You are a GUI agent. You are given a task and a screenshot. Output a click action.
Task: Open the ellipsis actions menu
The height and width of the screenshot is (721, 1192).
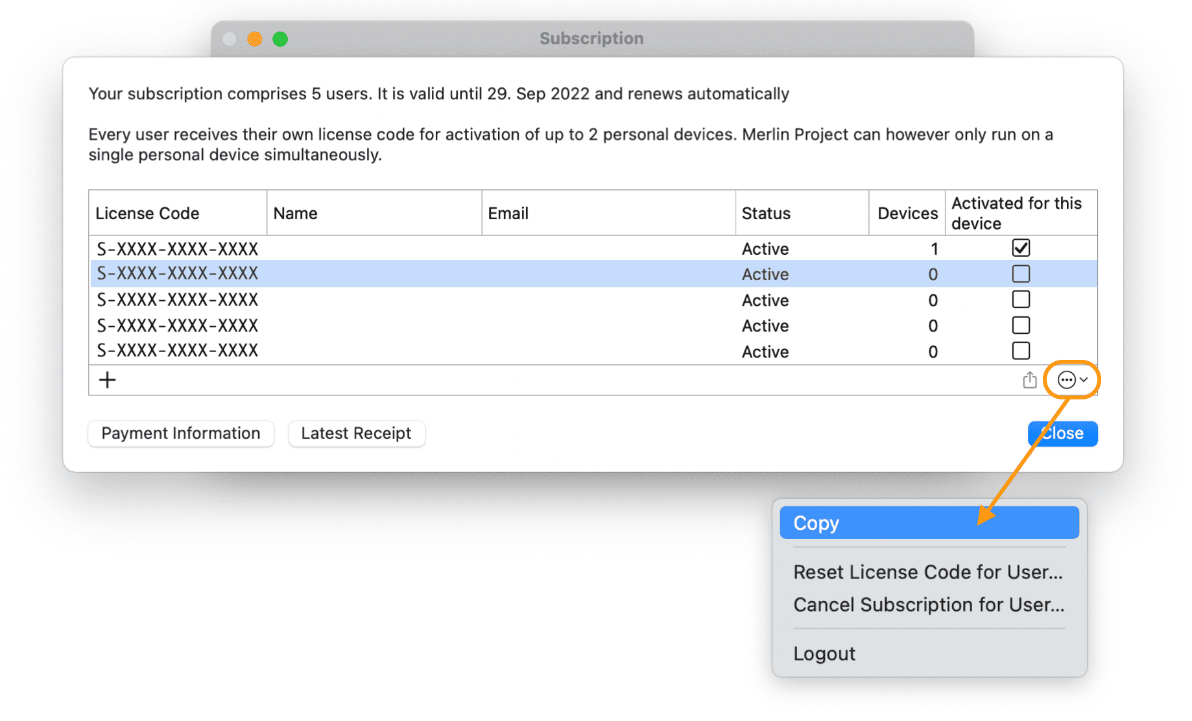1071,380
